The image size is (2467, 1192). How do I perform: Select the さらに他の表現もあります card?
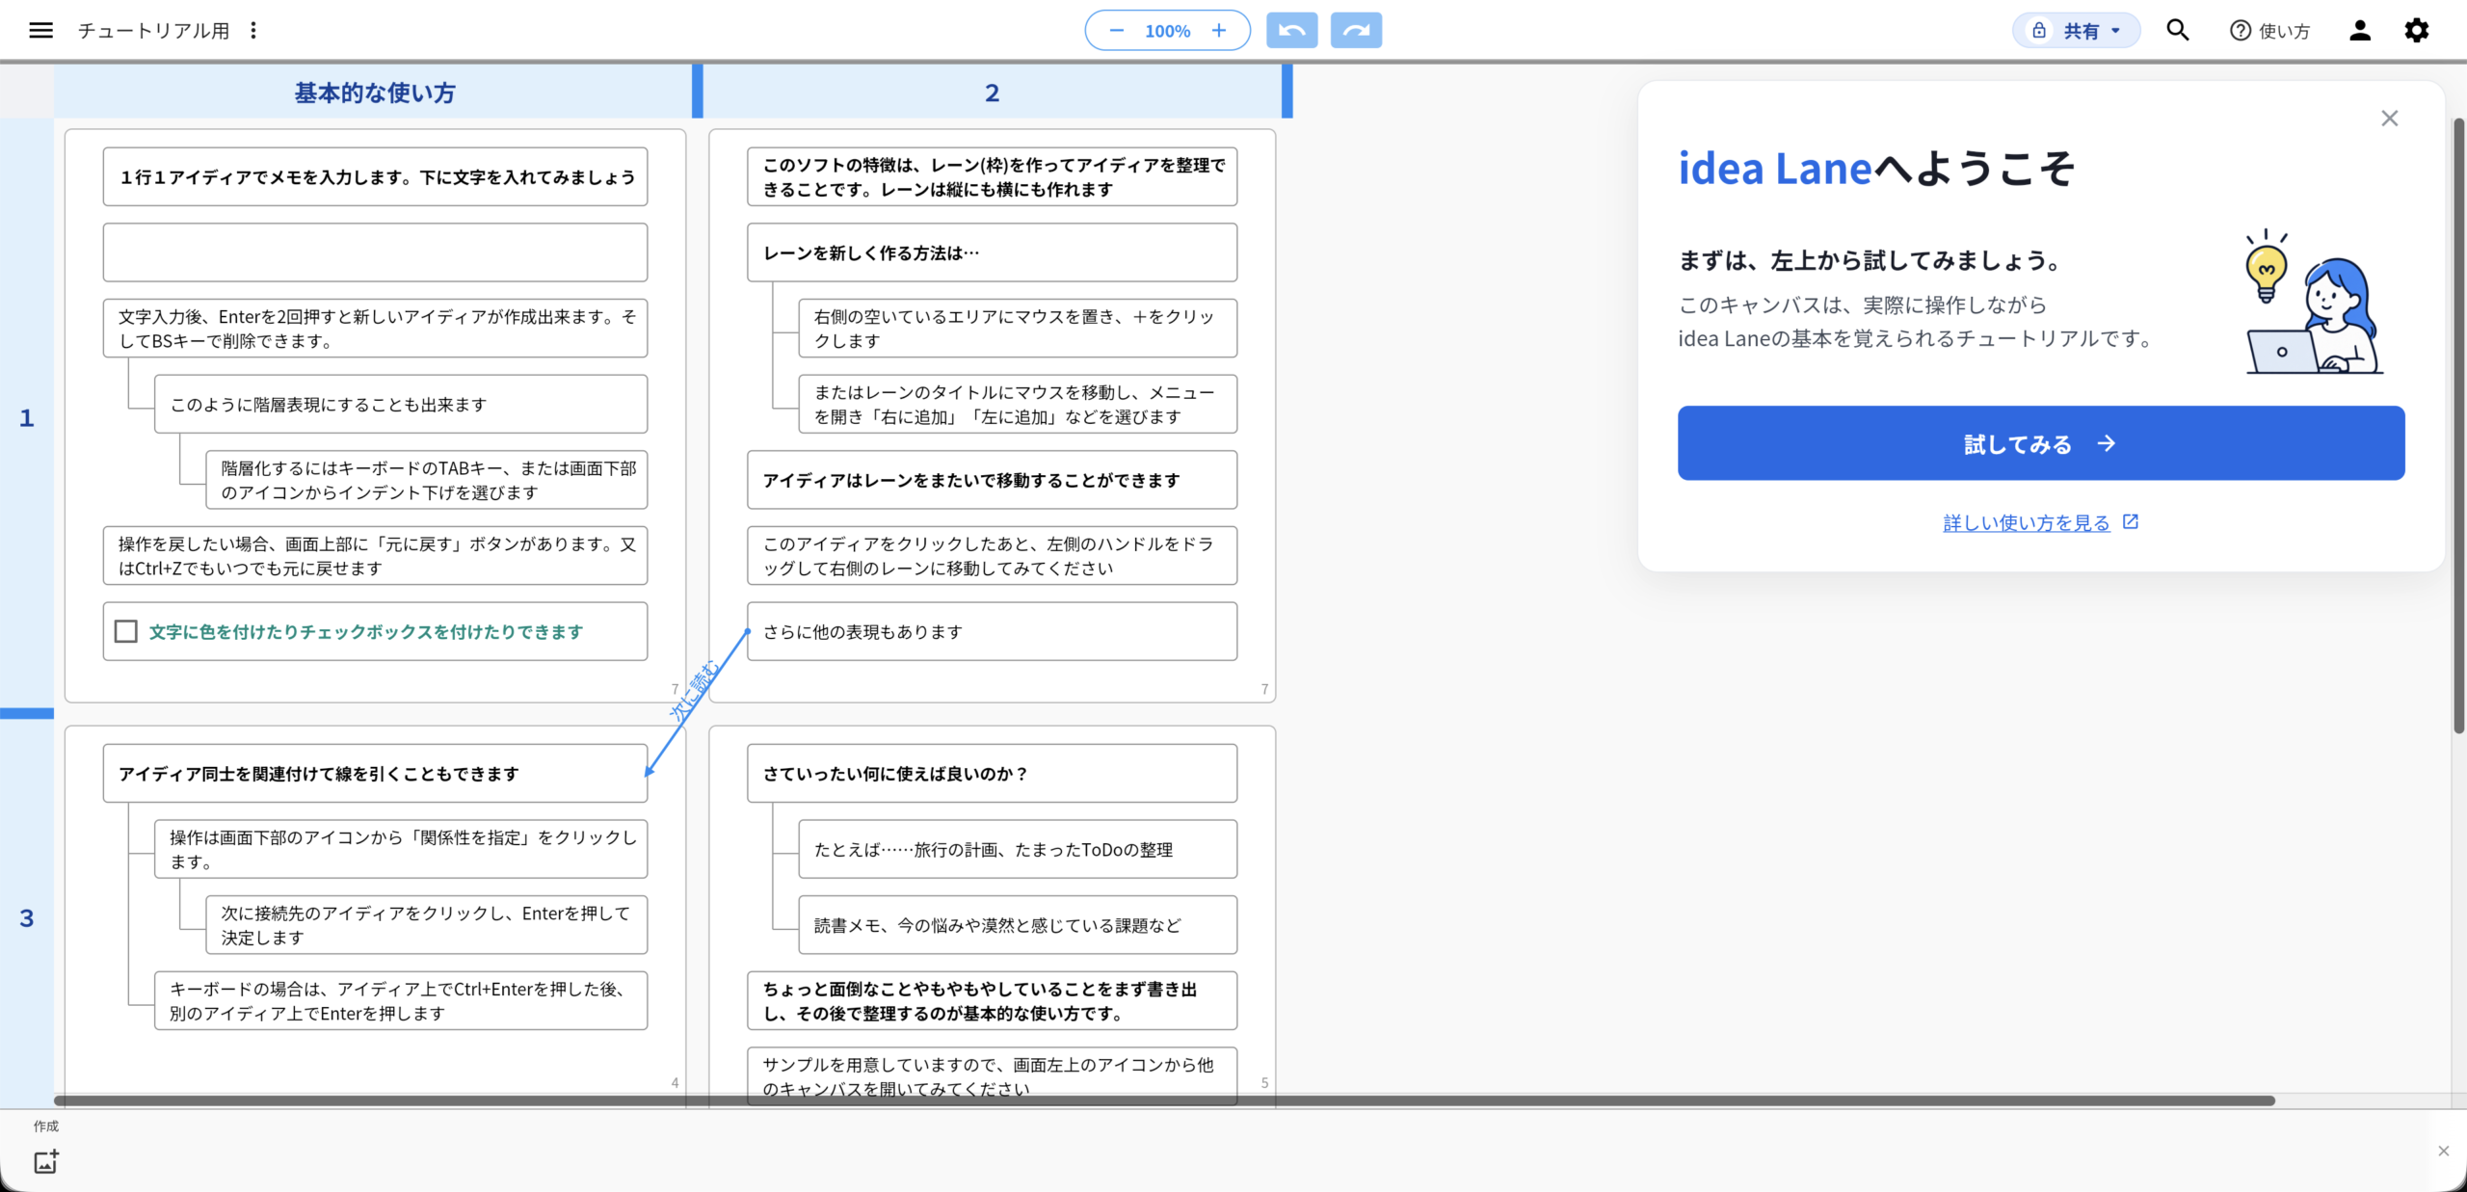[992, 631]
